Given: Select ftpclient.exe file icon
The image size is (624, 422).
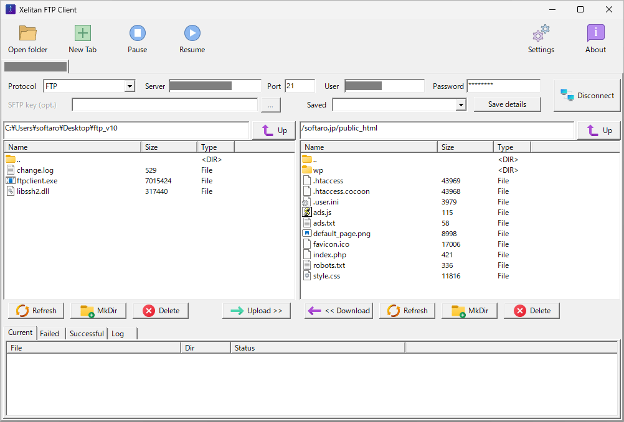Looking at the screenshot, I should (11, 181).
